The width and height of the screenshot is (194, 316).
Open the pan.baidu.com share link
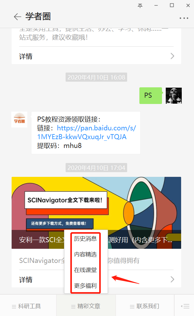click(x=87, y=133)
